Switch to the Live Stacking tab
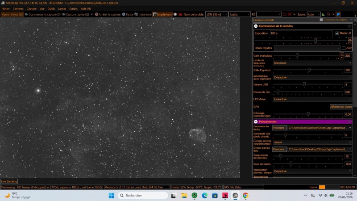 [x=9, y=181]
